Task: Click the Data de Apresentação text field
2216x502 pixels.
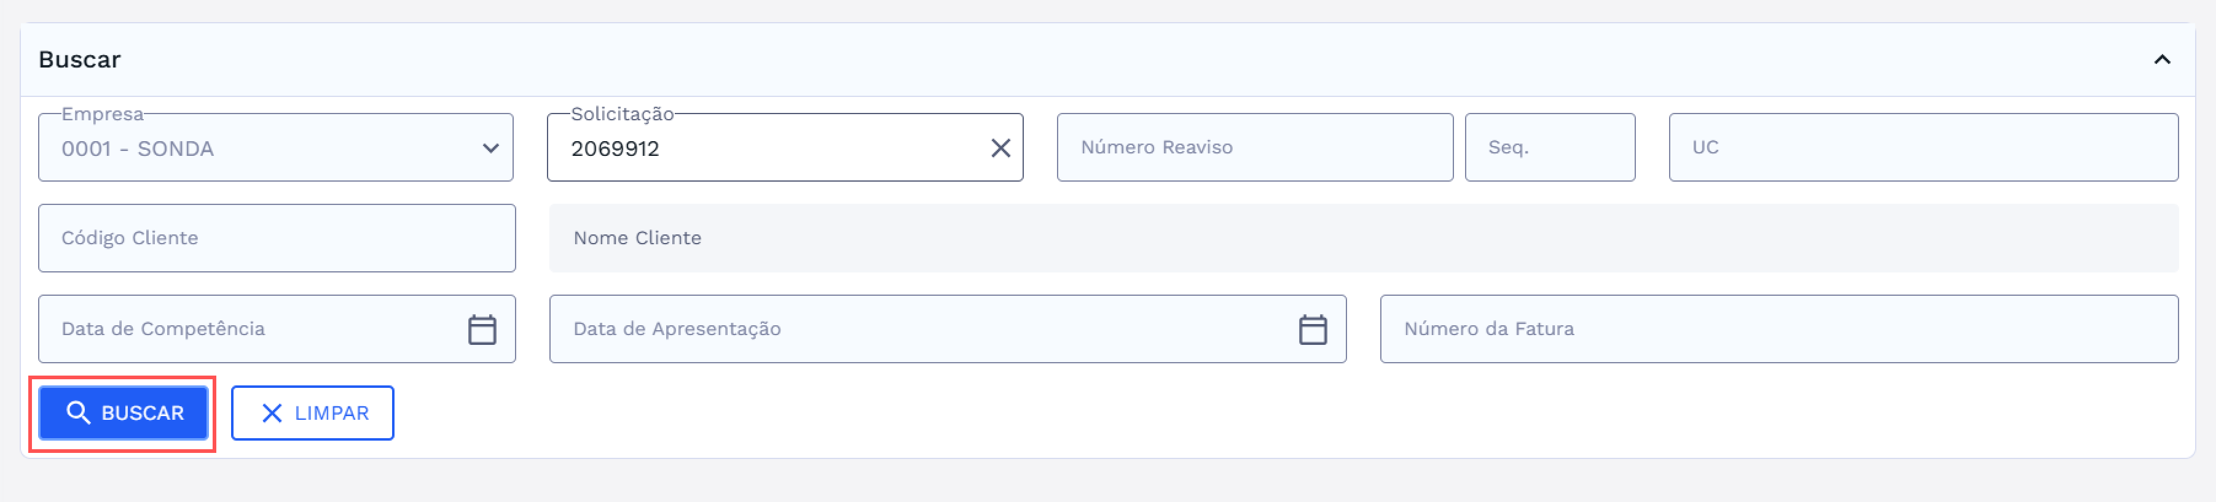Action: (921, 329)
